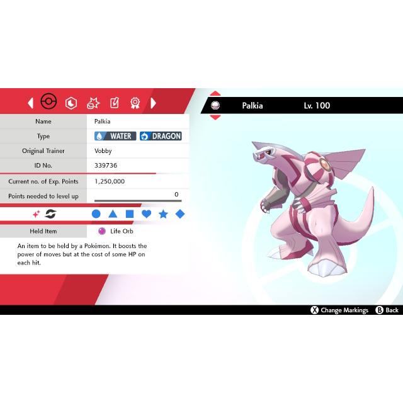Click ID number 339736
The height and width of the screenshot is (403, 403).
pyautogui.click(x=106, y=165)
